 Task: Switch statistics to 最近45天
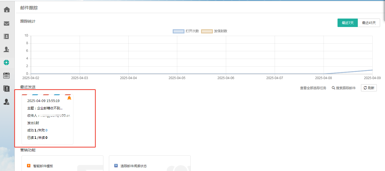point(369,23)
